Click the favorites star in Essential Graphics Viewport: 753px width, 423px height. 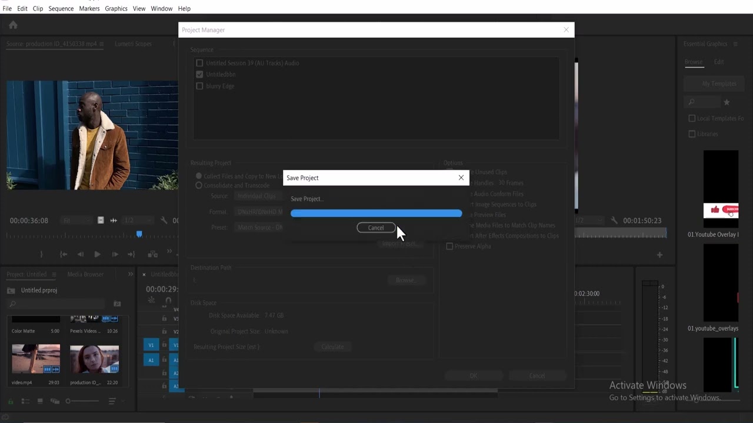(727, 102)
